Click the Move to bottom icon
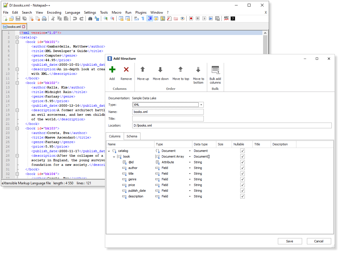 pyautogui.click(x=198, y=70)
